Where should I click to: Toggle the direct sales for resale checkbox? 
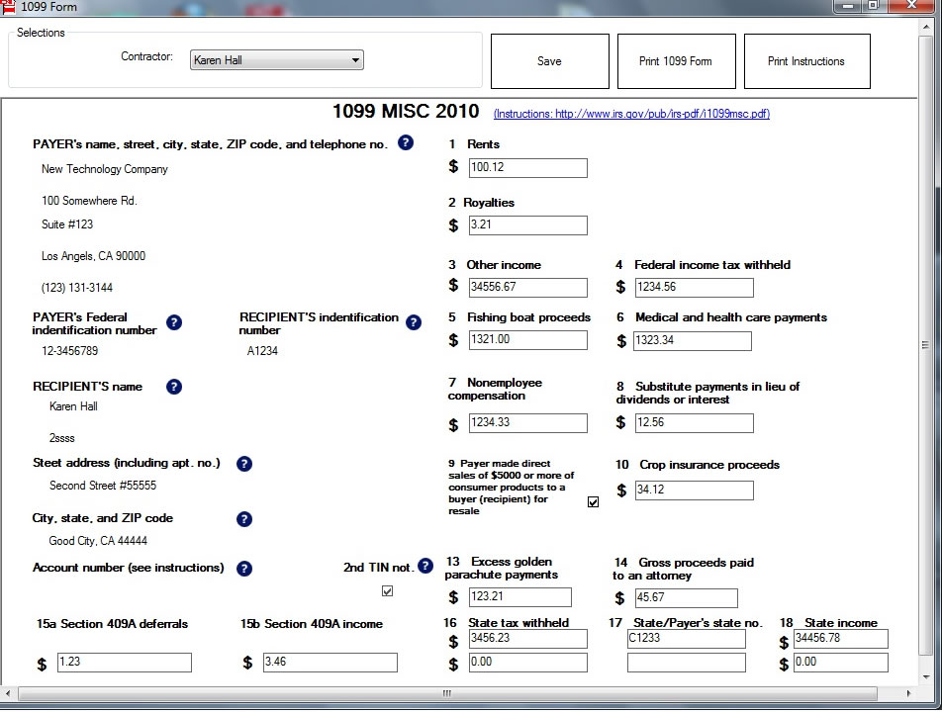tap(593, 502)
